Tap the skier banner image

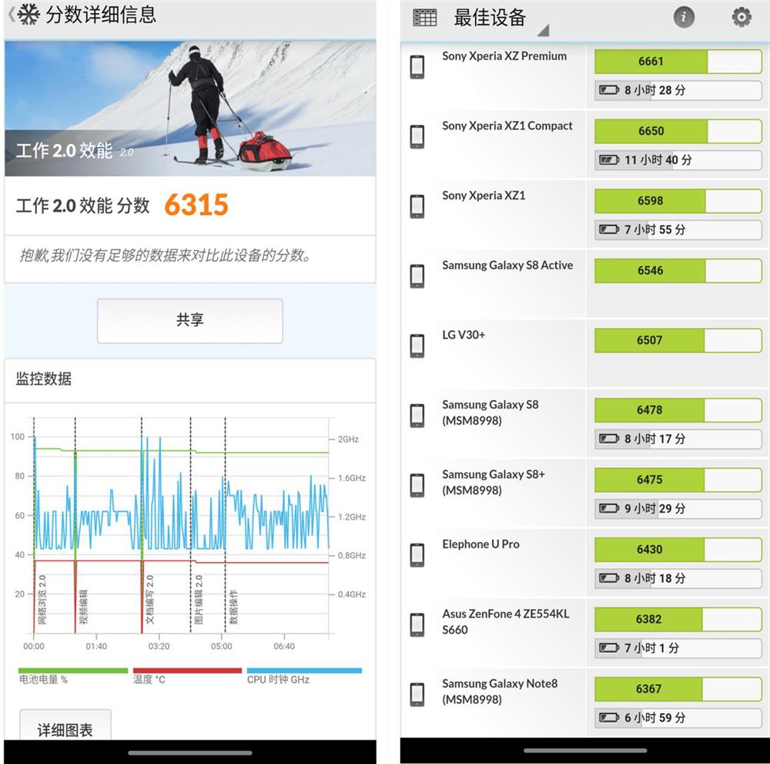tap(189, 108)
